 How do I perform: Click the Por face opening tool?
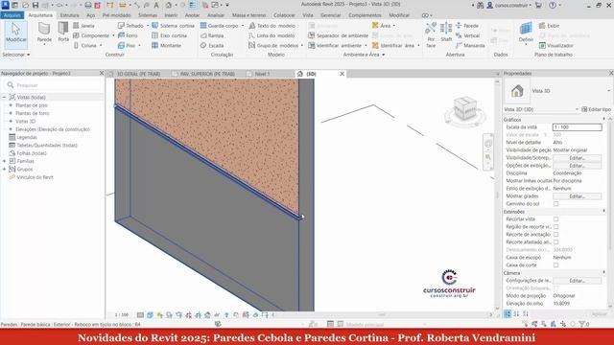(x=431, y=34)
